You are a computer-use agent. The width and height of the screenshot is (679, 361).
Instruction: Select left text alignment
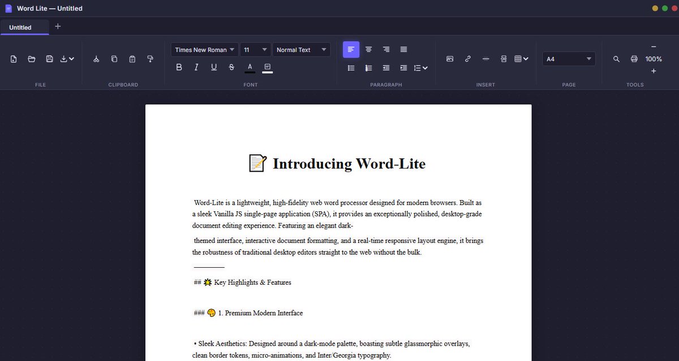pyautogui.click(x=351, y=50)
